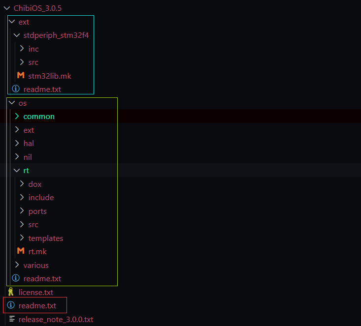Viewport: 361px width, 326px height.
Task: Collapse the ChibiOS_3.0.5 root folder
Action: 7,8
